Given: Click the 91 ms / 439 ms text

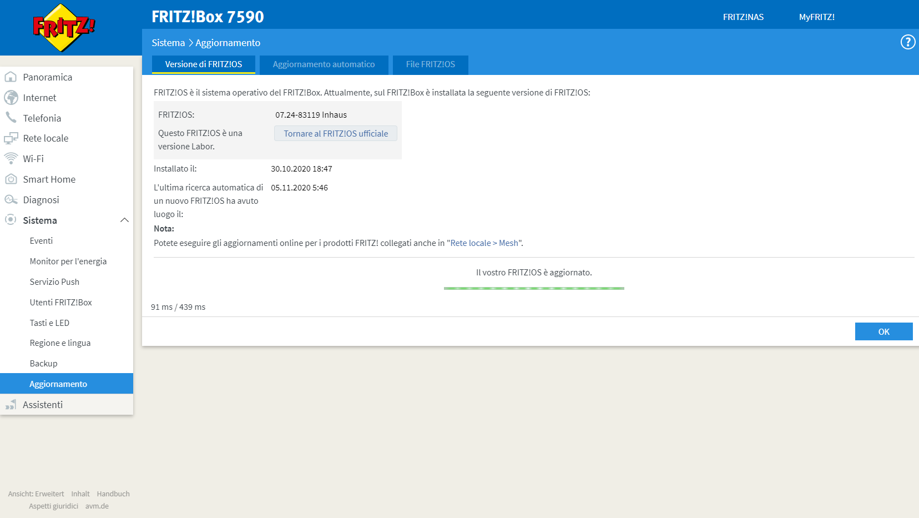Looking at the screenshot, I should pyautogui.click(x=178, y=307).
